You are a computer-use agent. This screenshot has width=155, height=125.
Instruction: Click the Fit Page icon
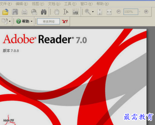click(x=99, y=12)
